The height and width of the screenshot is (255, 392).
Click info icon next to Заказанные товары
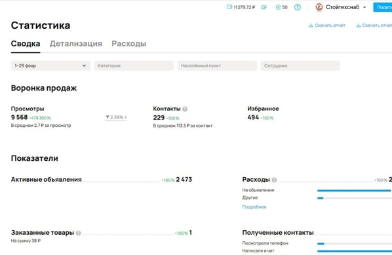(x=78, y=233)
